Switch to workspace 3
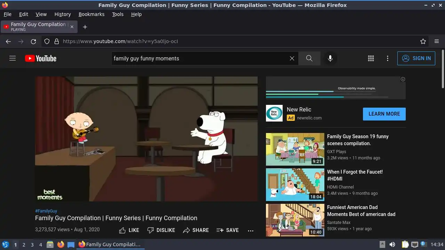The image size is (445, 250). click(x=32, y=245)
